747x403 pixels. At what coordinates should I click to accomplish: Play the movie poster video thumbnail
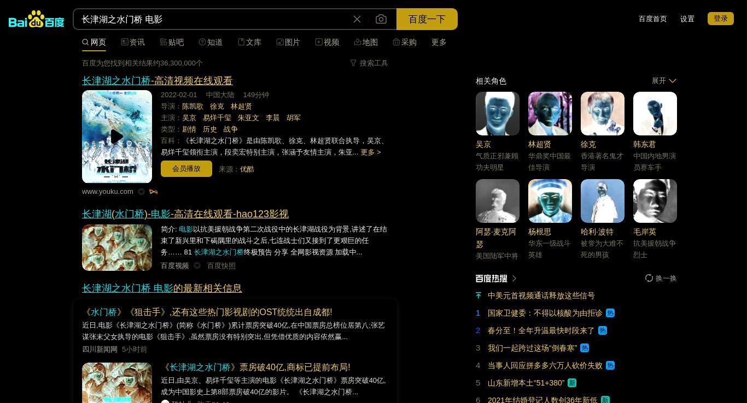coord(117,137)
